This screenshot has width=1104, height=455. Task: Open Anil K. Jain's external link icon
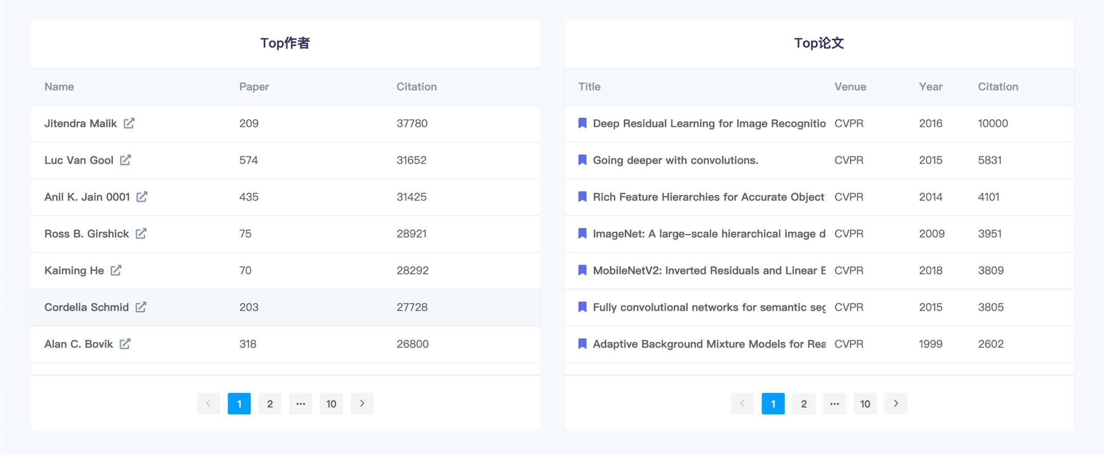click(x=142, y=197)
